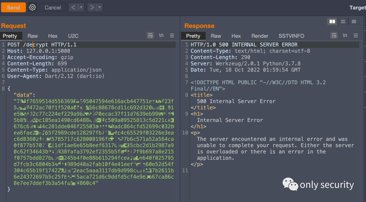Open the U2C tab in Request
This screenshot has width=366, height=202.
pyautogui.click(x=73, y=36)
